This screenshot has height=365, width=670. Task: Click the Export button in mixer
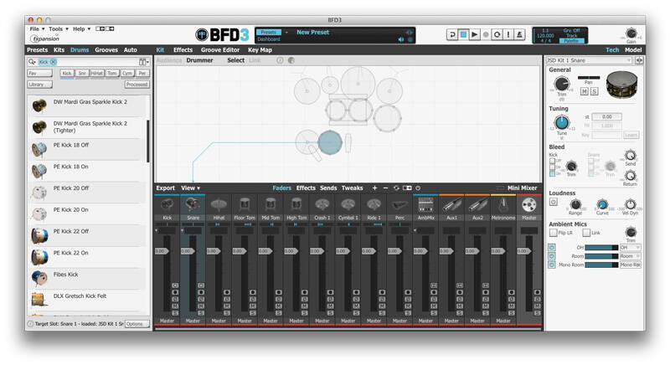click(165, 188)
